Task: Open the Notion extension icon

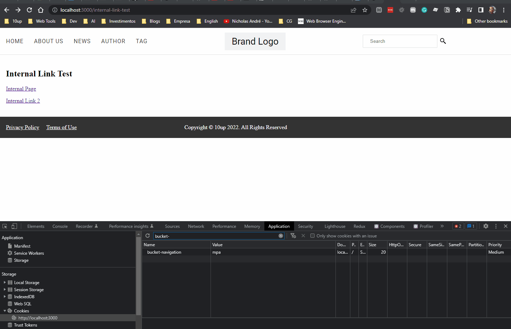Action: pyautogui.click(x=447, y=10)
